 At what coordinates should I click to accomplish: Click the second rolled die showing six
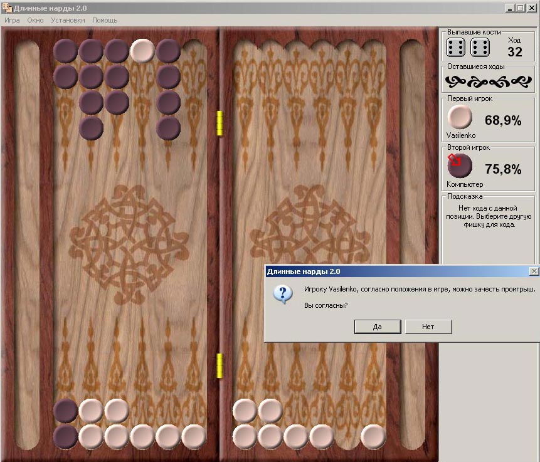[480, 47]
